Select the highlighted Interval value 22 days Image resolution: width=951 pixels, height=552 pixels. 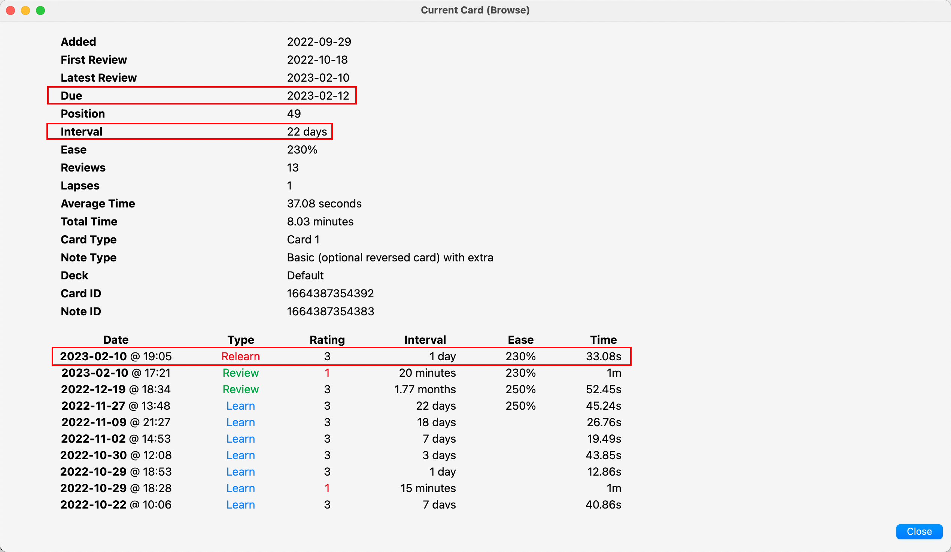pos(307,131)
